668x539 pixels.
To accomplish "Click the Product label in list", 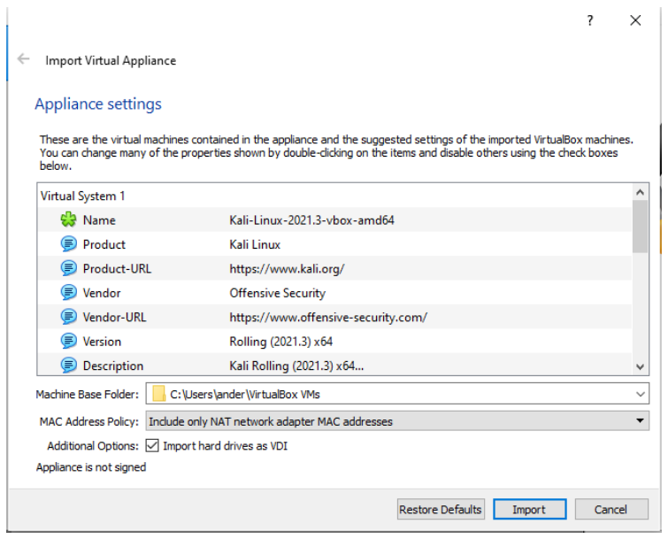I will click(104, 244).
